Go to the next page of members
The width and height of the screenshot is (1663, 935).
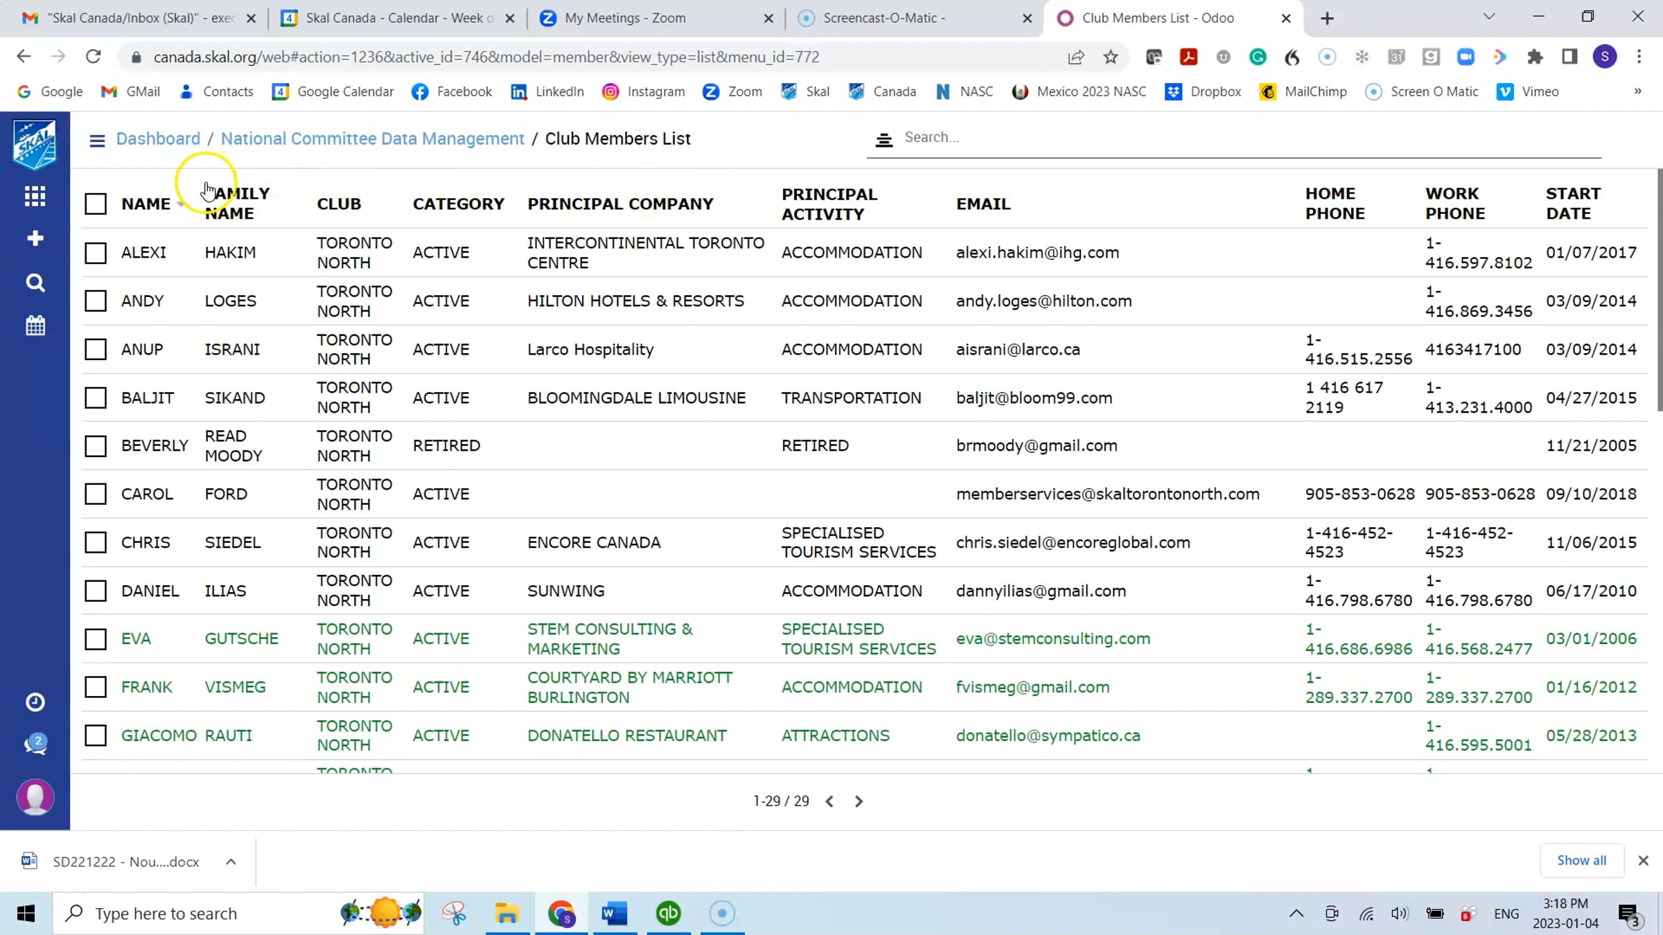[x=859, y=801]
